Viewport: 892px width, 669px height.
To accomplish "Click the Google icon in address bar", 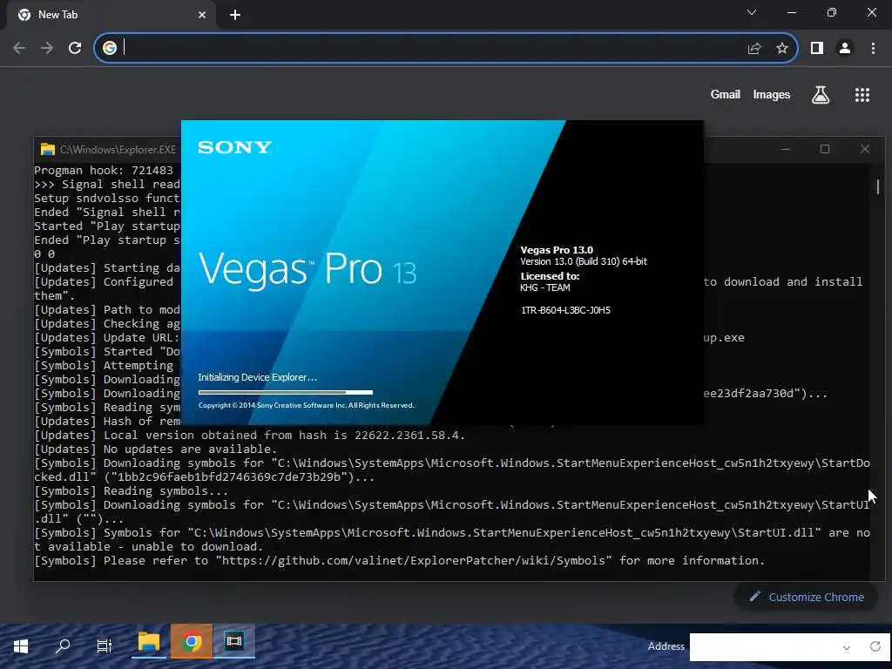I will (x=110, y=48).
